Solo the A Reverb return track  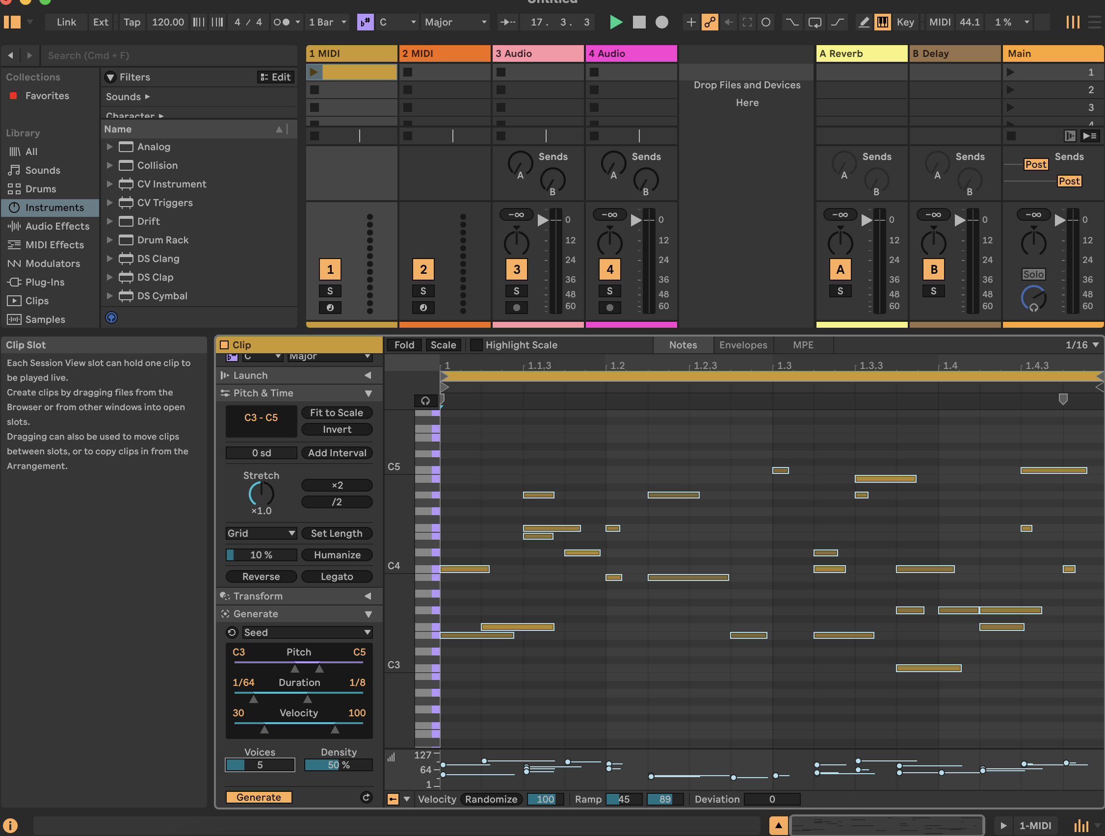click(x=840, y=290)
